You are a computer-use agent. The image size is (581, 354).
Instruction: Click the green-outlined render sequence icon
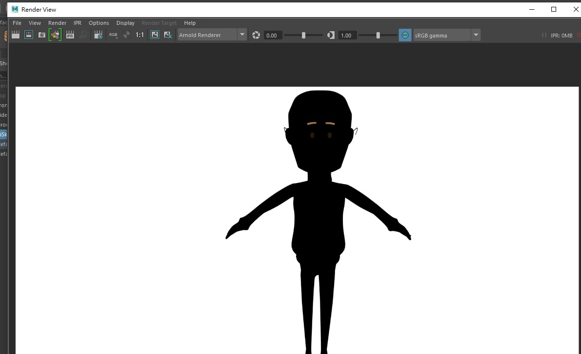[x=55, y=35]
